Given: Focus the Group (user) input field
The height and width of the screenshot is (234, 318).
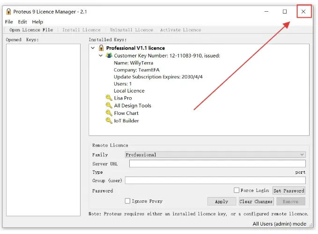Looking at the screenshot, I should click(215, 180).
